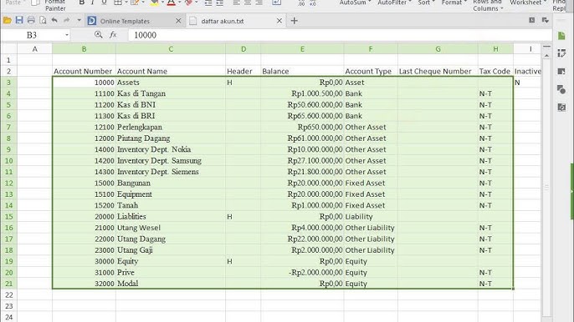This screenshot has height=322, width=574.
Task: Increase indent icon
Action: pos(219,3)
